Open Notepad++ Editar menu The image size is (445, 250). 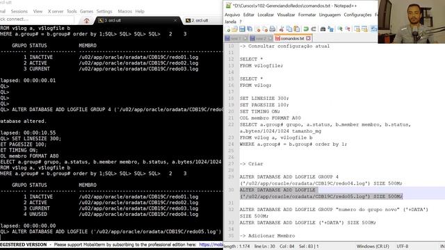249,15
